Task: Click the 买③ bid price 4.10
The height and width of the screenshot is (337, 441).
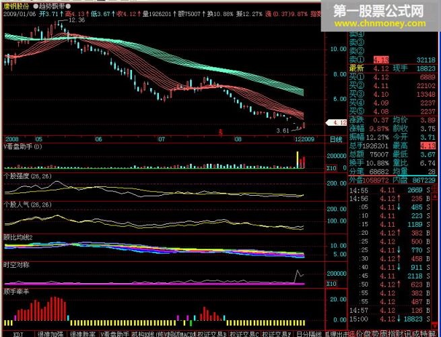Action: [381, 94]
